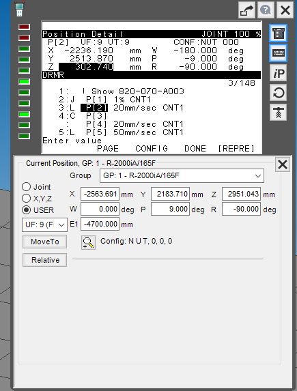Click the R value -90.000 on pendant
Viewport: 297px width, 391px height.
pyautogui.click(x=198, y=67)
